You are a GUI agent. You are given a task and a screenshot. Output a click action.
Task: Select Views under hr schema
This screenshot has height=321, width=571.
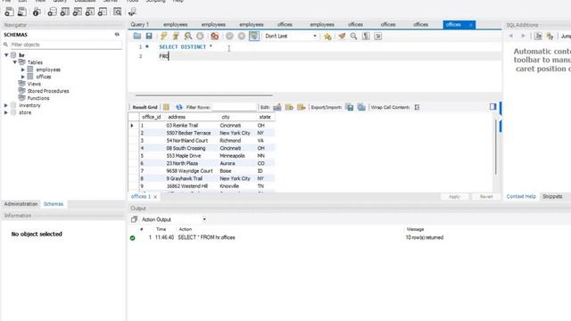[34, 84]
